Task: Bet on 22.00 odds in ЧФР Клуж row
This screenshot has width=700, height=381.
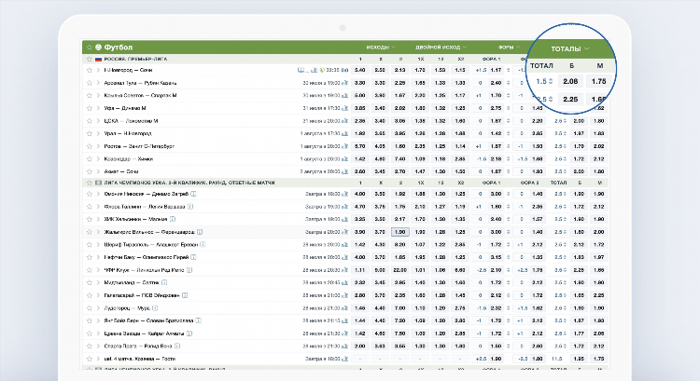Action: 400,269
